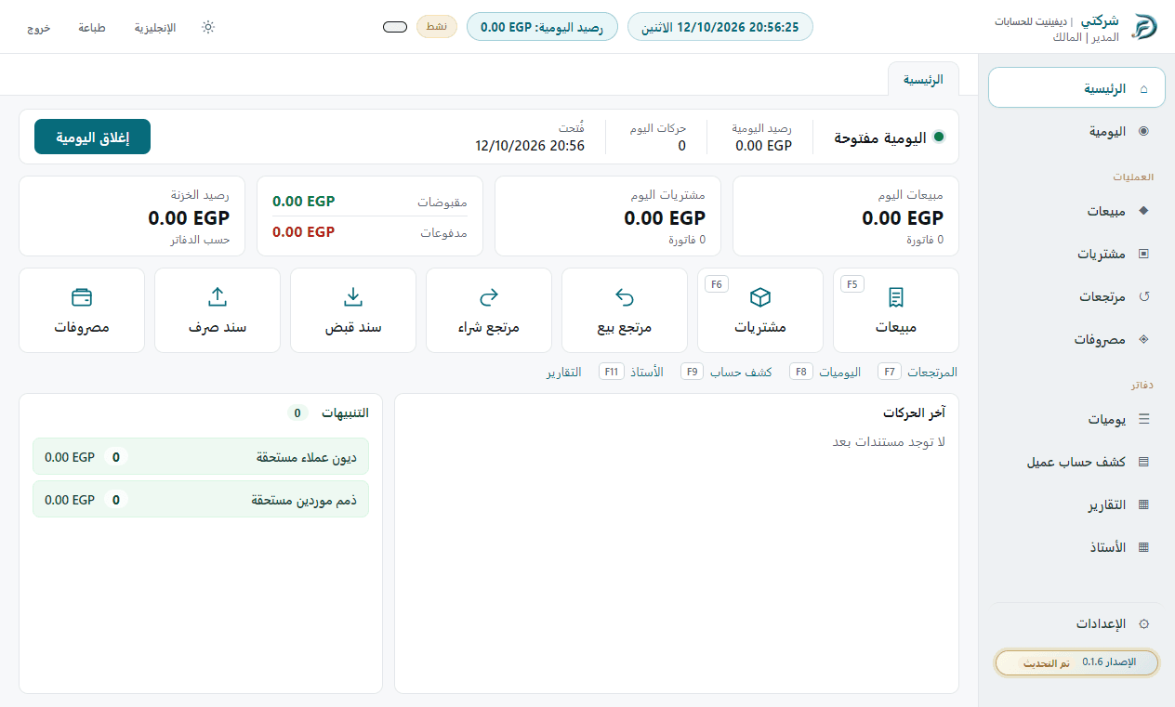Click the التقارير shortcut link below cards
This screenshot has height=707, width=1175.
564,372
